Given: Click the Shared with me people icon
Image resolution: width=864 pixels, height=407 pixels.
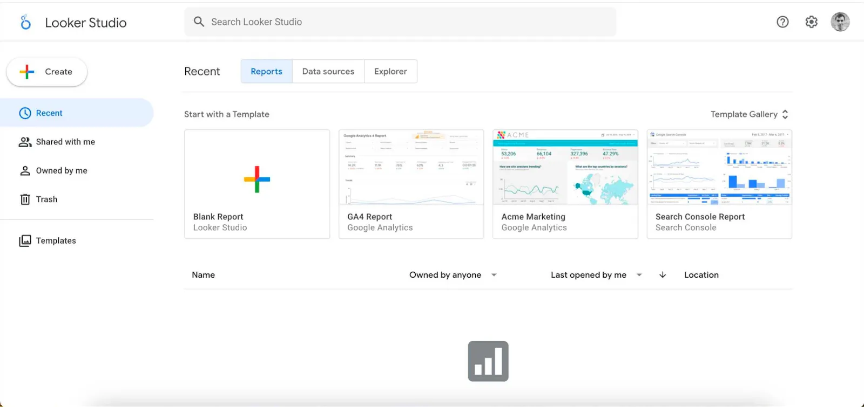Looking at the screenshot, I should point(25,142).
